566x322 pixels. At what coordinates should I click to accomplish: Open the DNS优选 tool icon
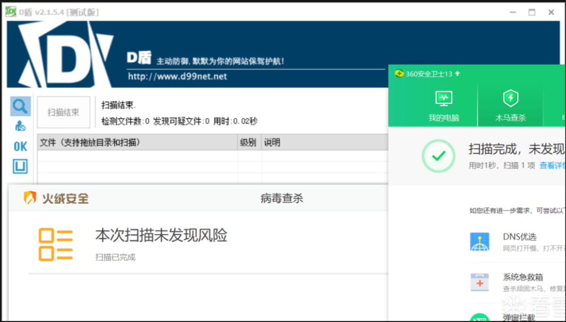click(480, 241)
